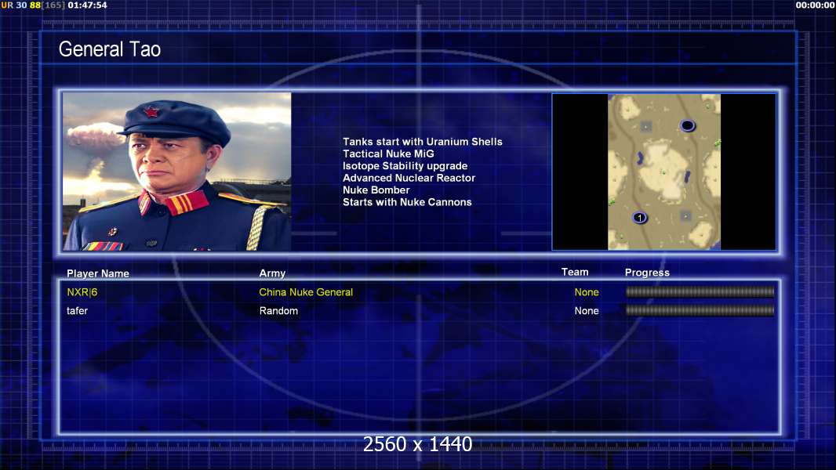Image resolution: width=836 pixels, height=470 pixels.
Task: Click the Player Name column header
Action: click(97, 273)
